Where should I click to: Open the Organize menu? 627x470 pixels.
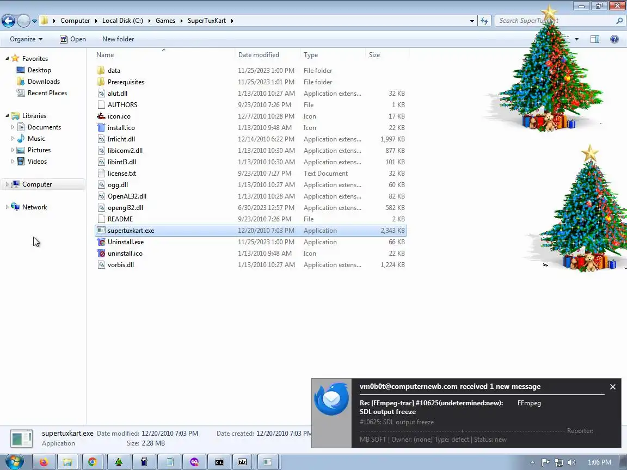[26, 39]
